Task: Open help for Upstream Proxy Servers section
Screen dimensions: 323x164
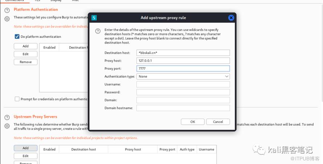Action: pyautogui.click(x=7, y=118)
